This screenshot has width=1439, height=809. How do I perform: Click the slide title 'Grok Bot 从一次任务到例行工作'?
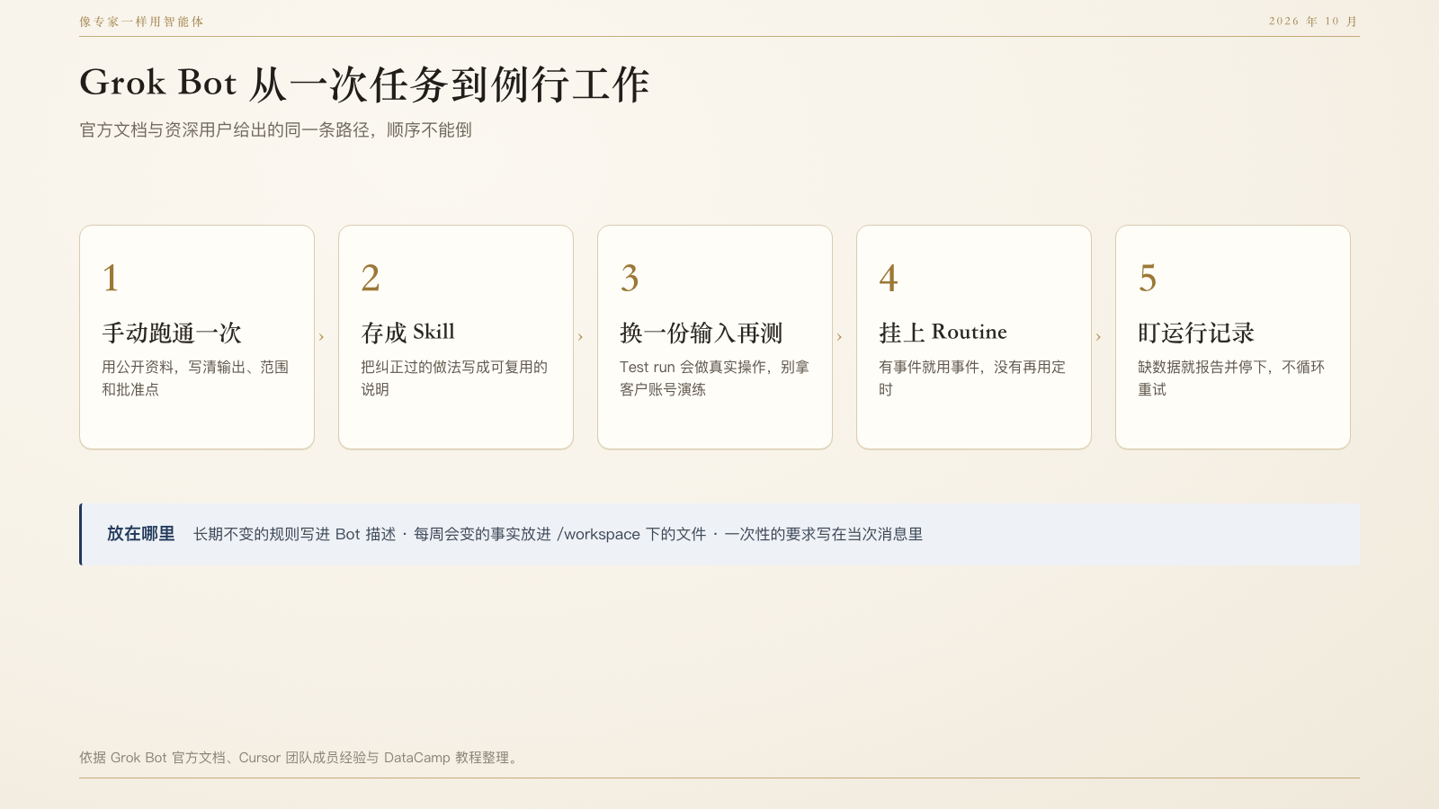(x=364, y=84)
